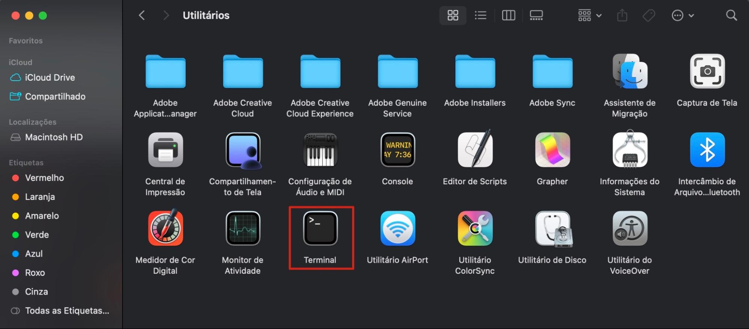Viewport: 749px width, 329px height.
Task: Launch Captura de Tela
Action: pyautogui.click(x=707, y=71)
